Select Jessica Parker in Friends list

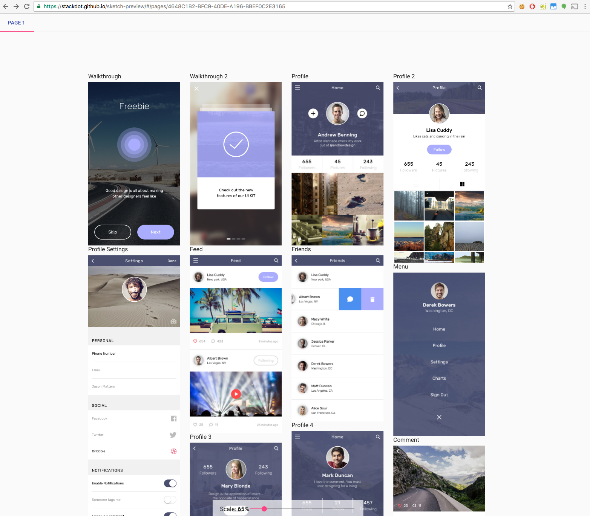(337, 343)
